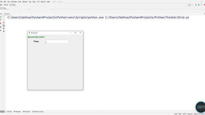Open the Window menu
This screenshot has height=115, width=205.
43,2
